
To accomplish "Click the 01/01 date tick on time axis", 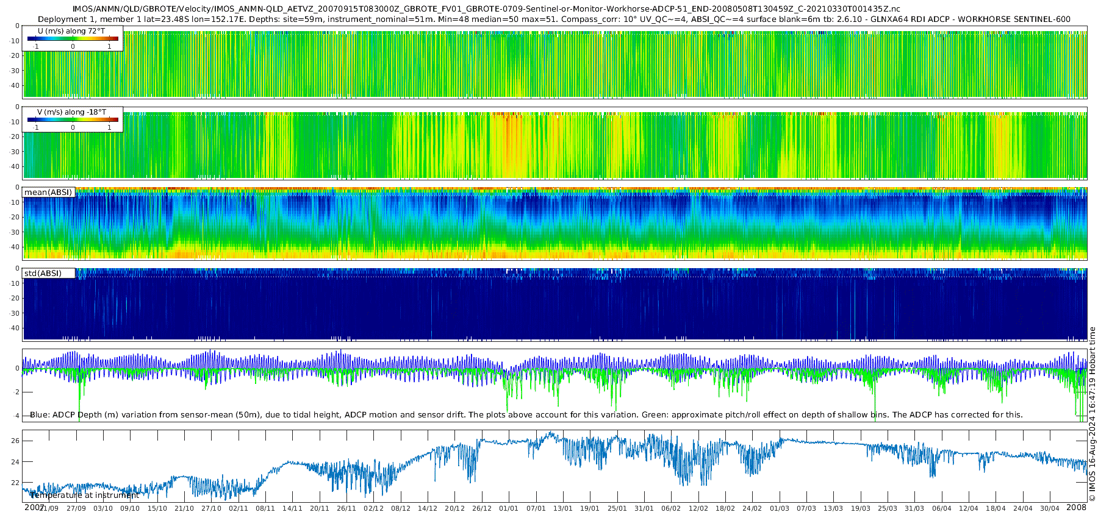I will coord(509,508).
